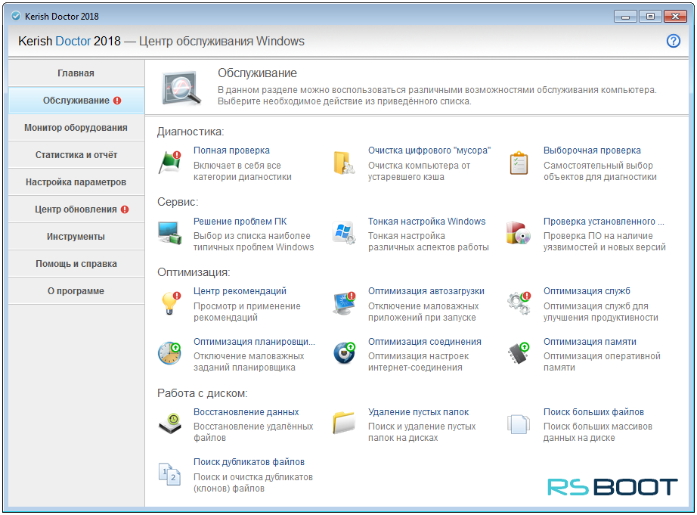
Task: Close the Kerish Doctor 2018 window
Action: [x=675, y=17]
